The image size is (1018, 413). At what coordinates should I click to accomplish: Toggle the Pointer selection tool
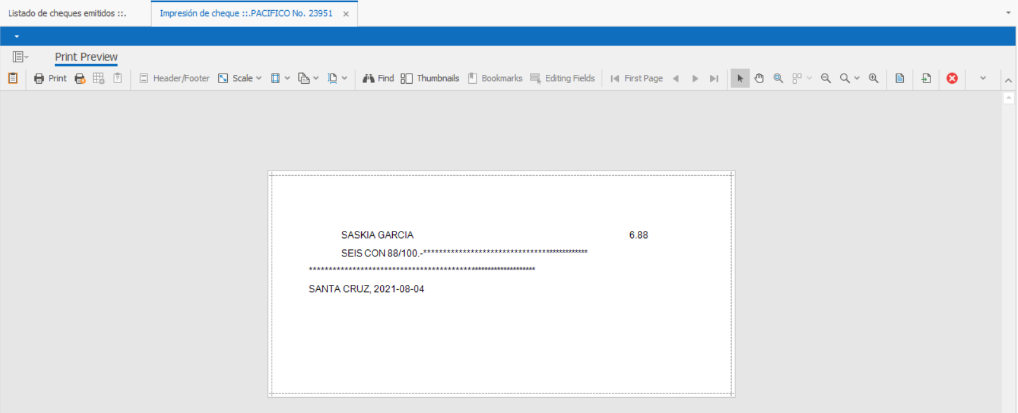740,79
